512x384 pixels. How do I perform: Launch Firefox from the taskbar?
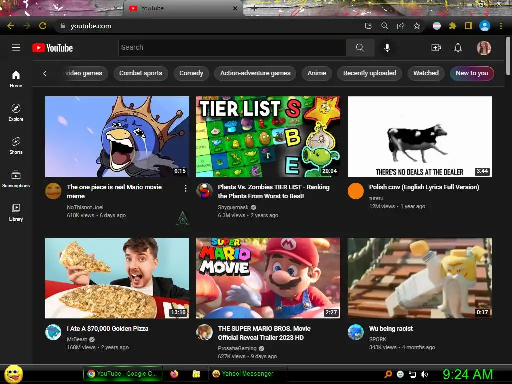tap(174, 374)
